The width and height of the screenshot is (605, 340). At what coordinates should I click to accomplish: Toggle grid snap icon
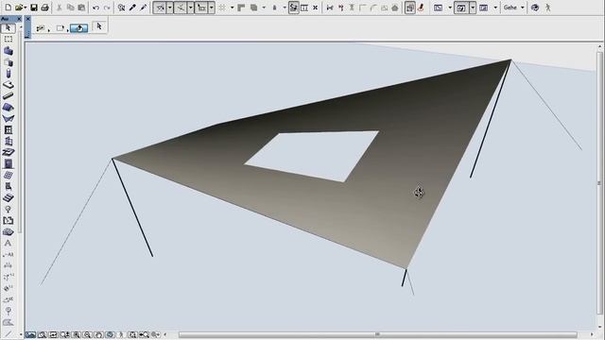tap(222, 8)
